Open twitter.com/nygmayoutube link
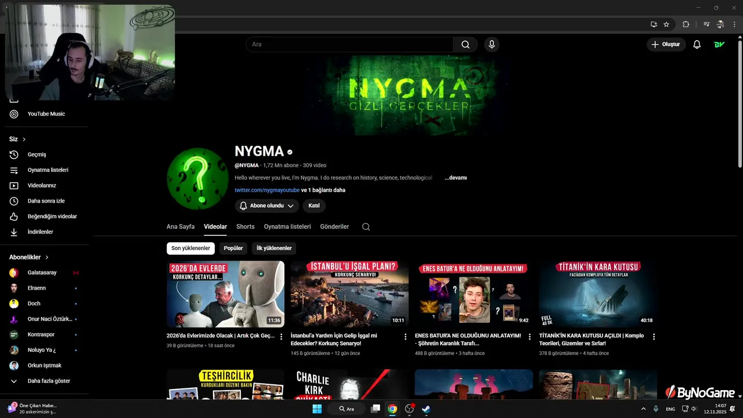Viewport: 743px width, 418px height. [x=267, y=190]
